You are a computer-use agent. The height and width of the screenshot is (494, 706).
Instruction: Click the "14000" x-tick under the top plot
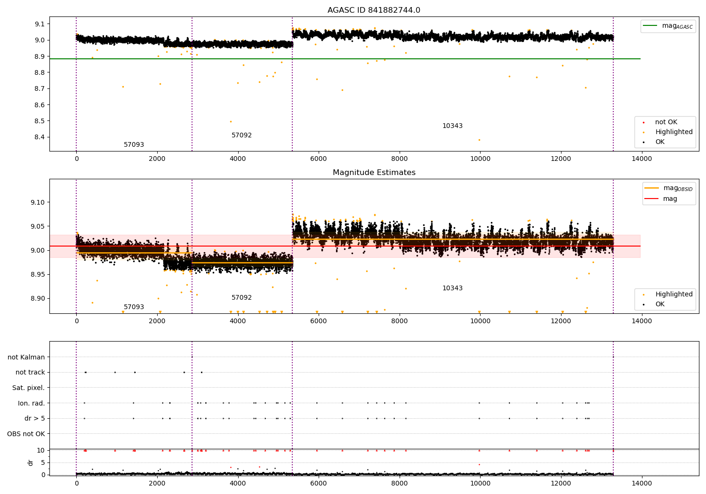642,159
